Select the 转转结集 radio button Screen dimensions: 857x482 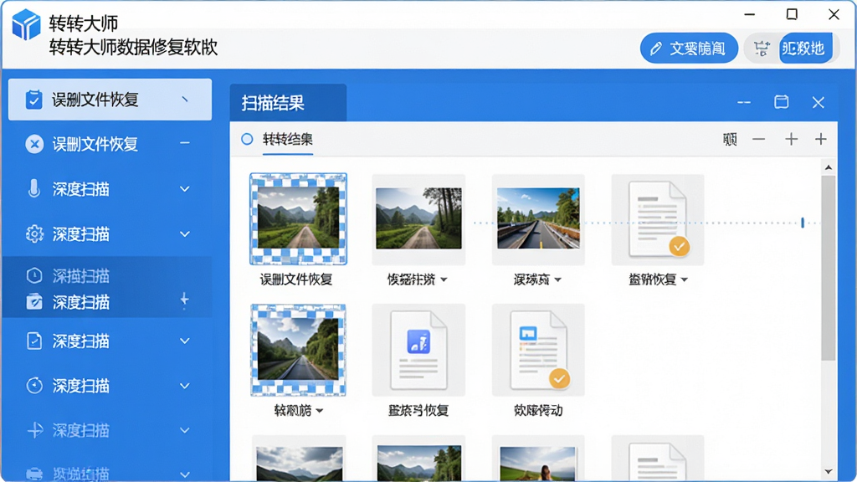[x=247, y=140]
